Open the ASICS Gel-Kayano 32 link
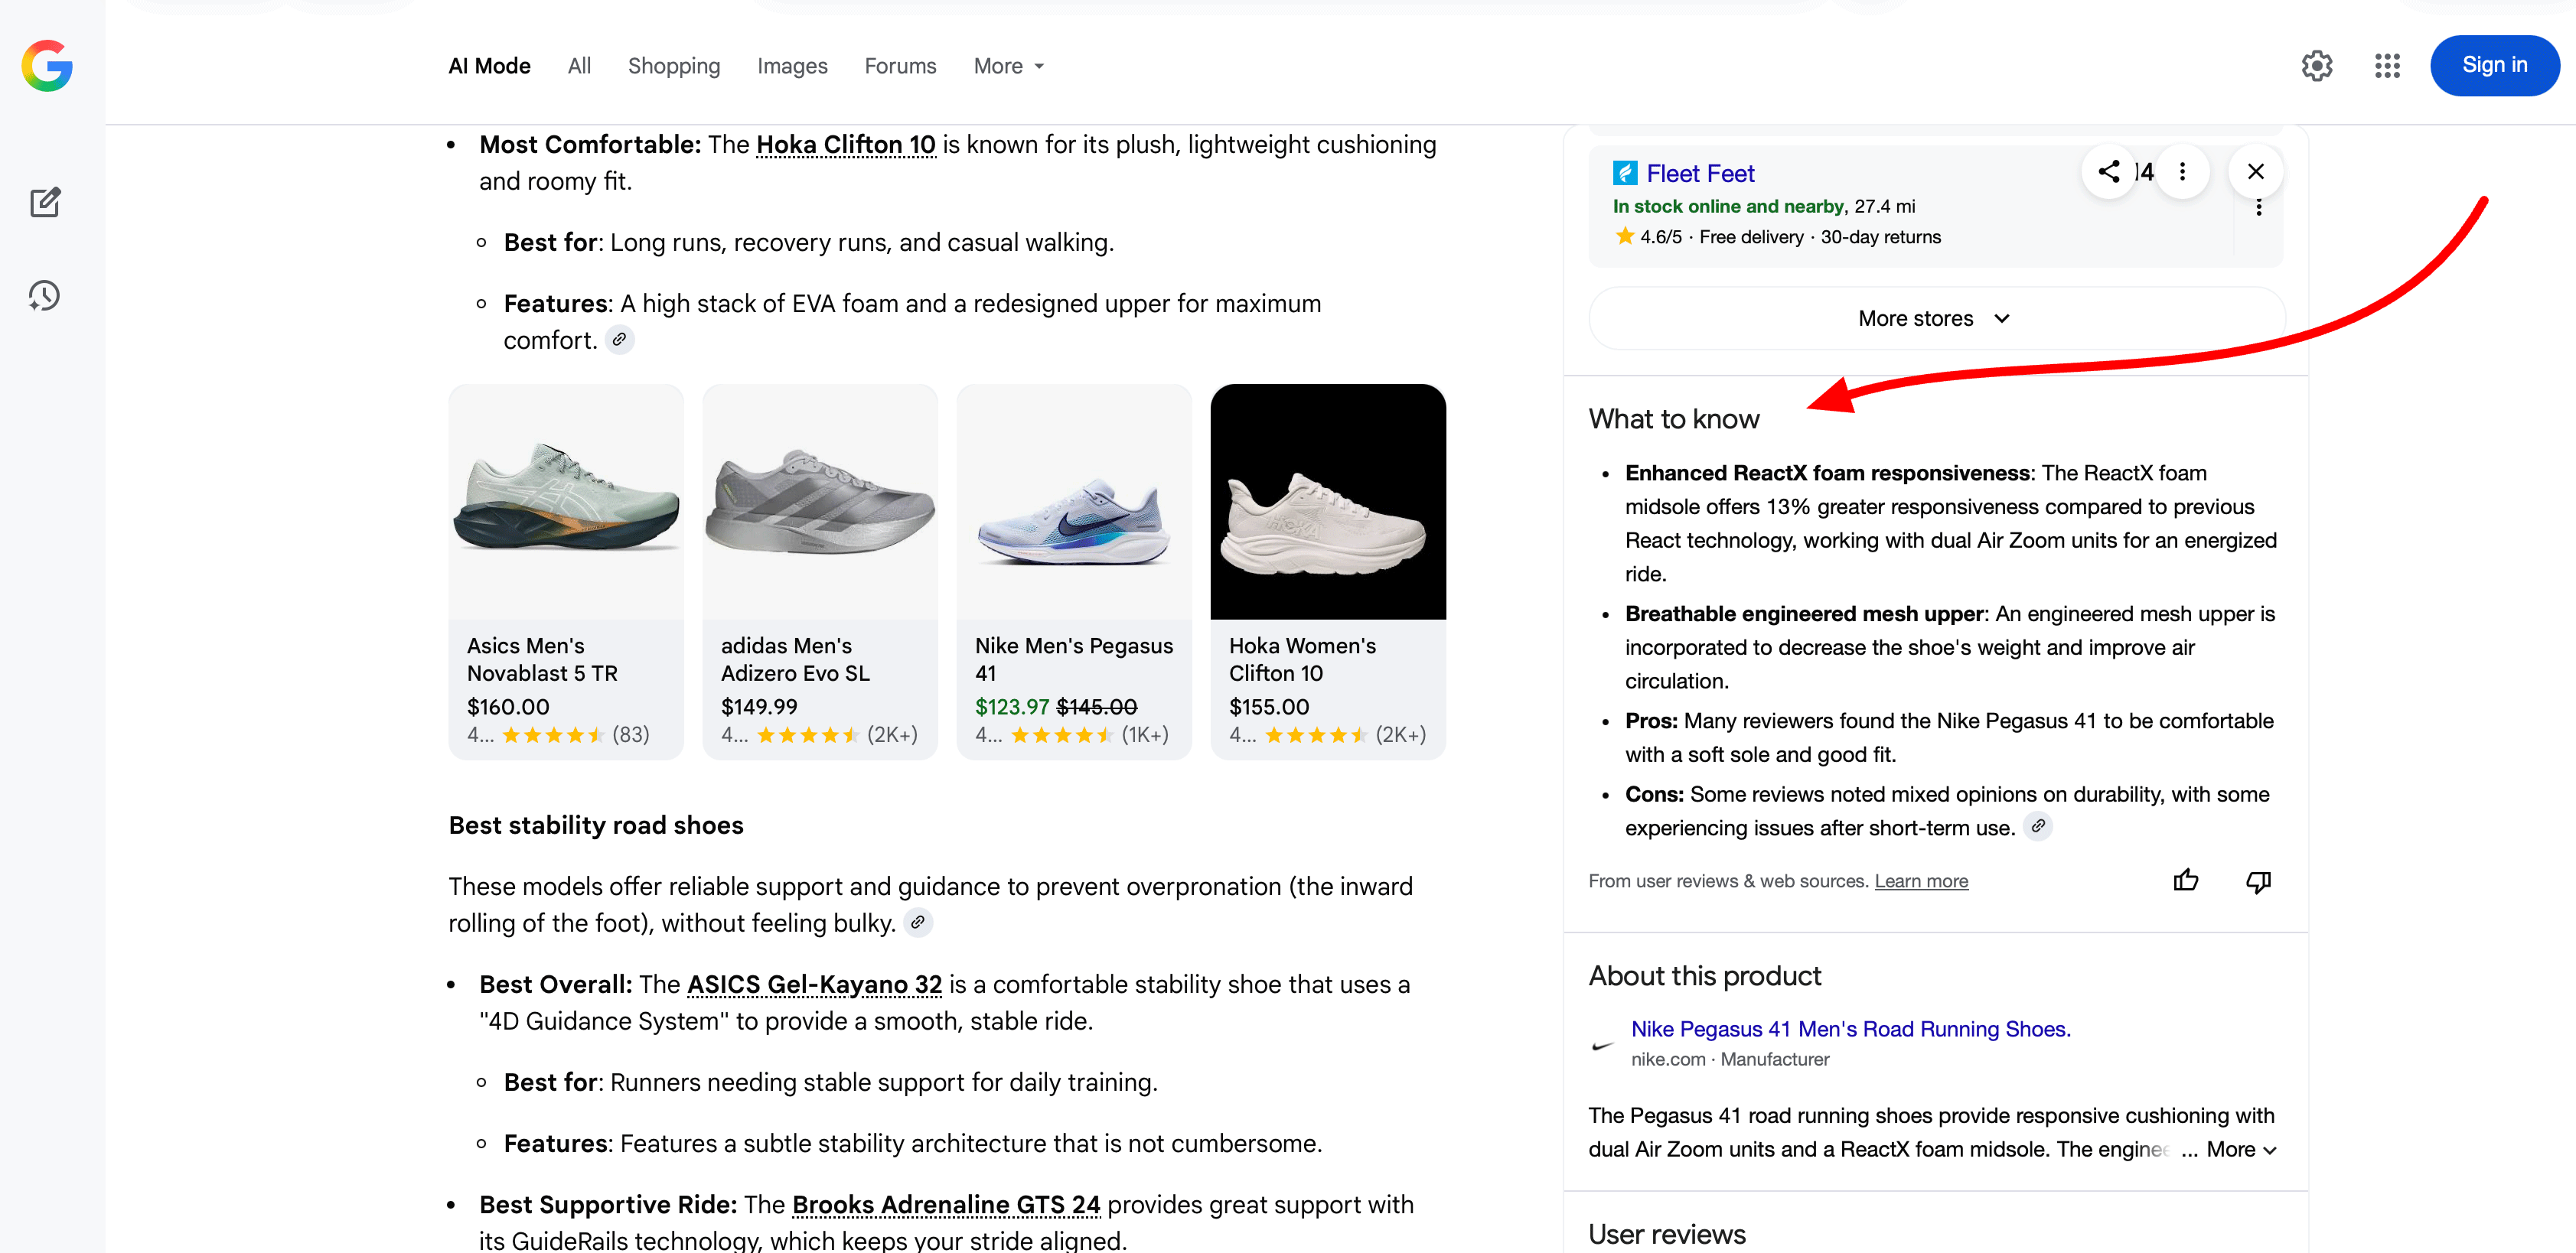Screen dimensions: 2576x1253 (814, 984)
